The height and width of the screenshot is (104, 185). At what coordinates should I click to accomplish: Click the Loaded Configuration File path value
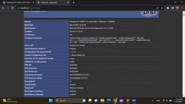click(77, 55)
